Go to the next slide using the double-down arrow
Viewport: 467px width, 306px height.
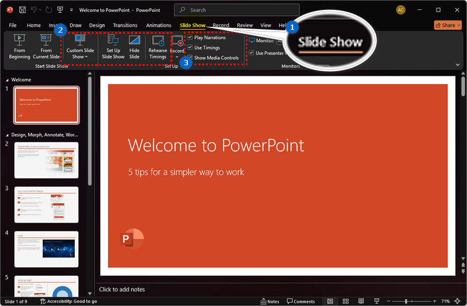[x=463, y=271]
